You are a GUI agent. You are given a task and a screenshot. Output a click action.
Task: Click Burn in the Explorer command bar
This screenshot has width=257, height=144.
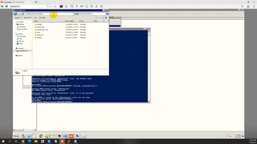36,18
